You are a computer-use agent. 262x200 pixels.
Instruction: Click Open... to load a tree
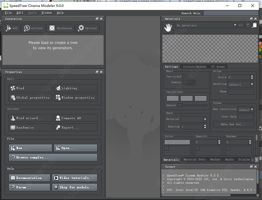pos(76,148)
